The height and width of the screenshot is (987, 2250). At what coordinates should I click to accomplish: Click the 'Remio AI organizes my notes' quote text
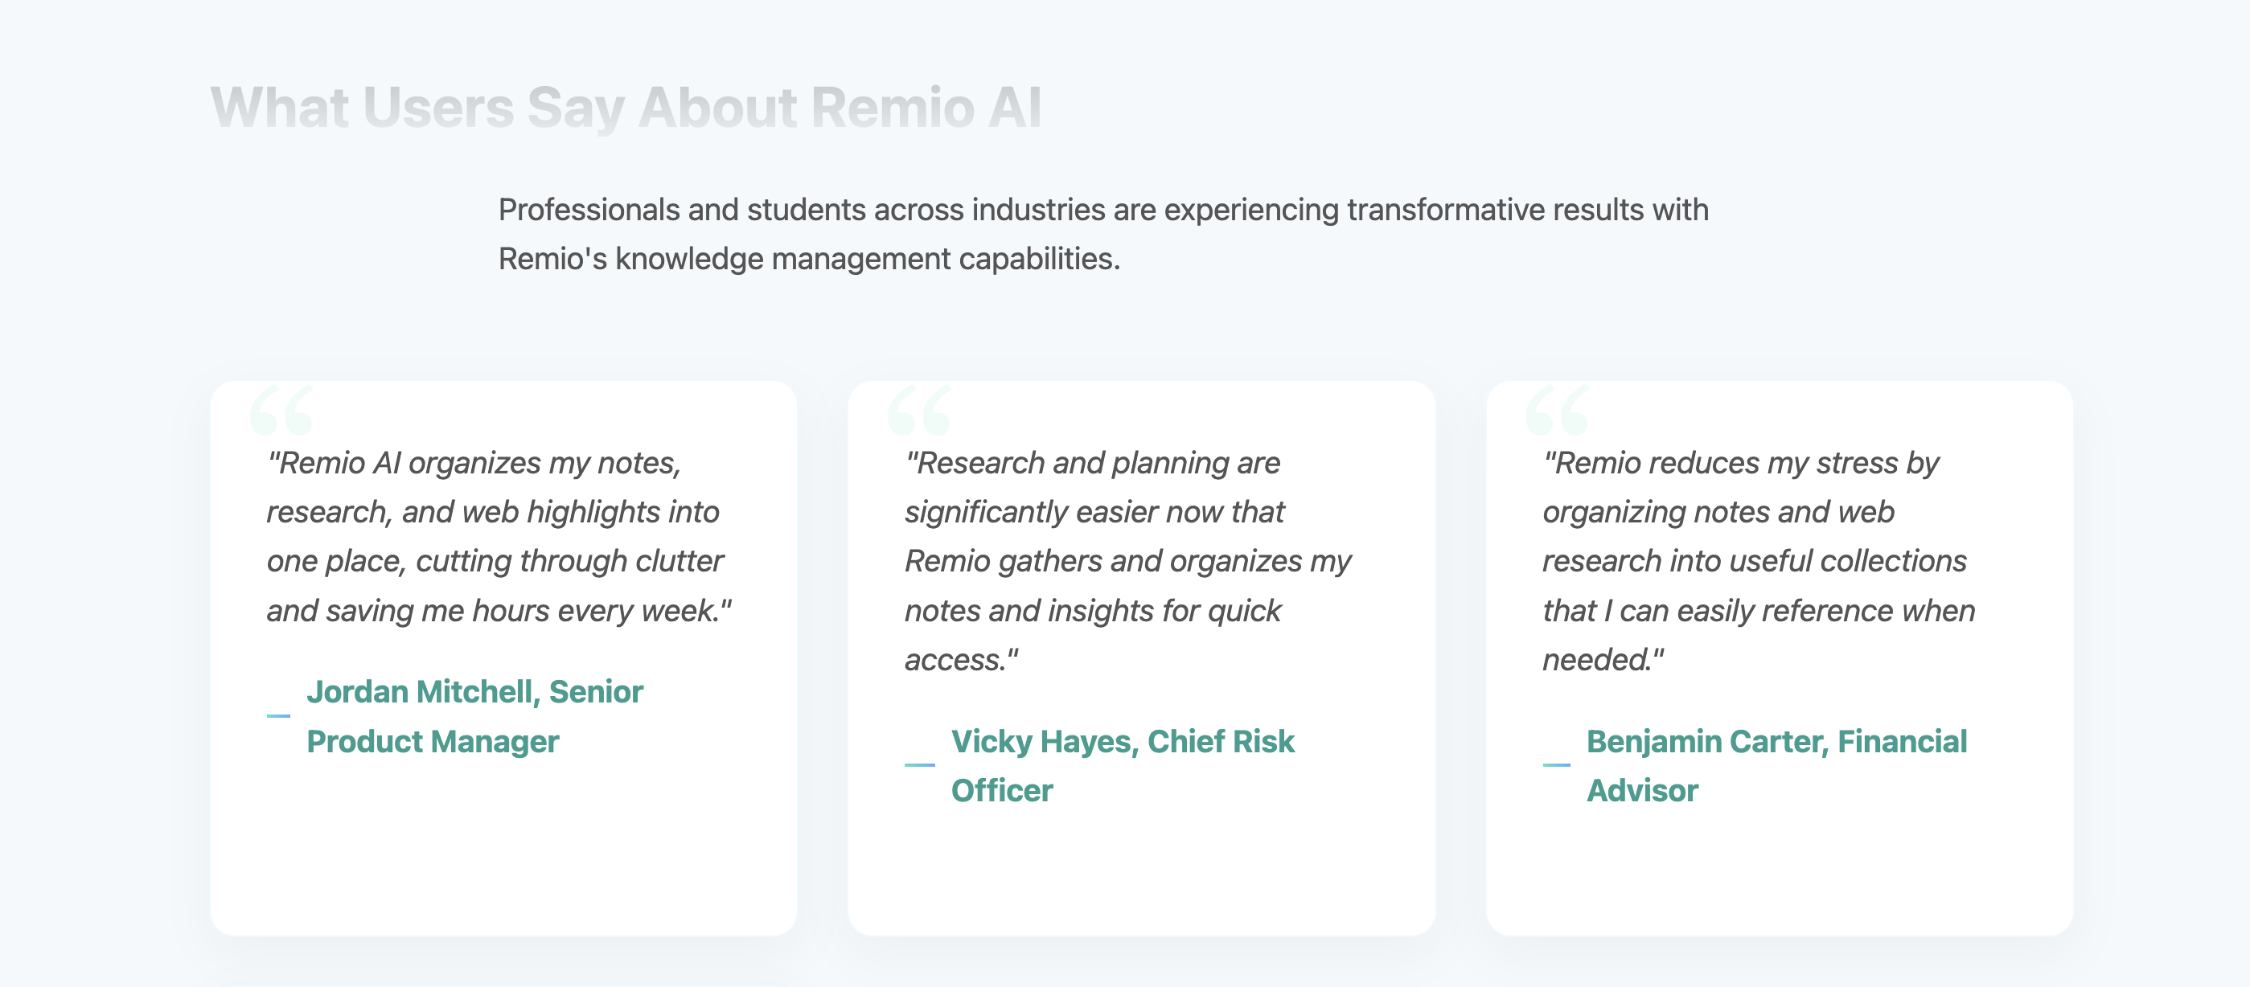point(499,537)
